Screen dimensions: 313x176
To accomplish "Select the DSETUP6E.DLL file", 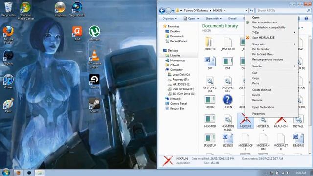I will click(210, 84).
